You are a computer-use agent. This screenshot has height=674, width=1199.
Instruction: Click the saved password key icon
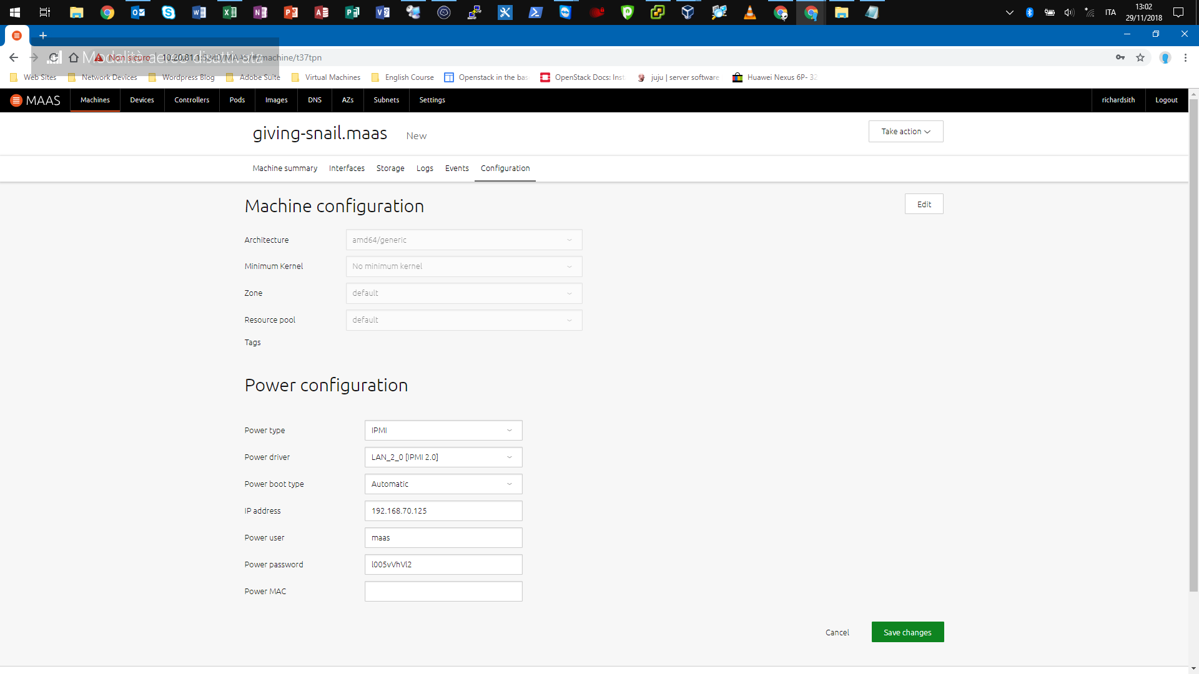[x=1120, y=57]
